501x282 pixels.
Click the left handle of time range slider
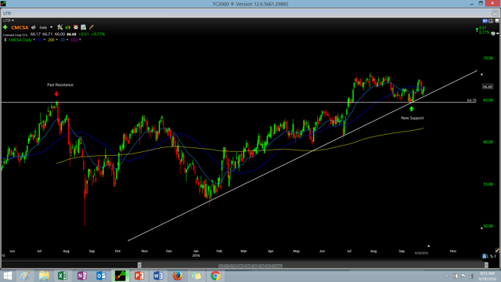click(139, 265)
